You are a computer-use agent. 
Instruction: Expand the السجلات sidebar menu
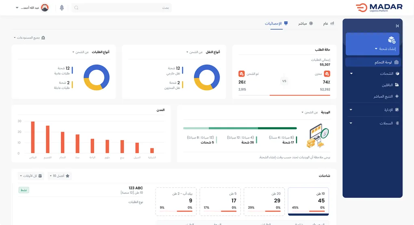[x=373, y=123]
